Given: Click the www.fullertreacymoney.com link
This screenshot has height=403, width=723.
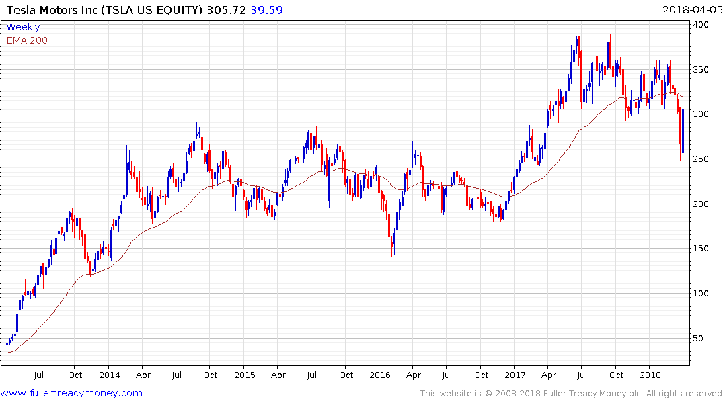Looking at the screenshot, I should coord(71,393).
